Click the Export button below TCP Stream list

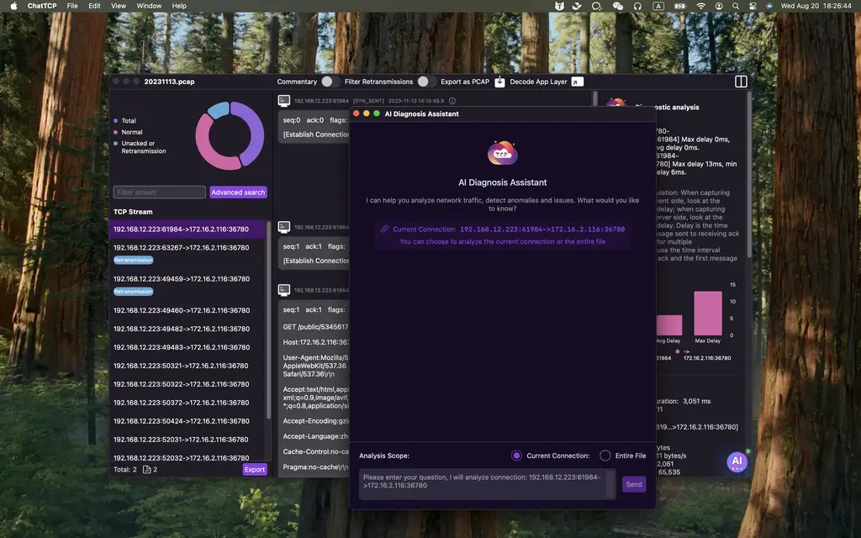tap(254, 470)
